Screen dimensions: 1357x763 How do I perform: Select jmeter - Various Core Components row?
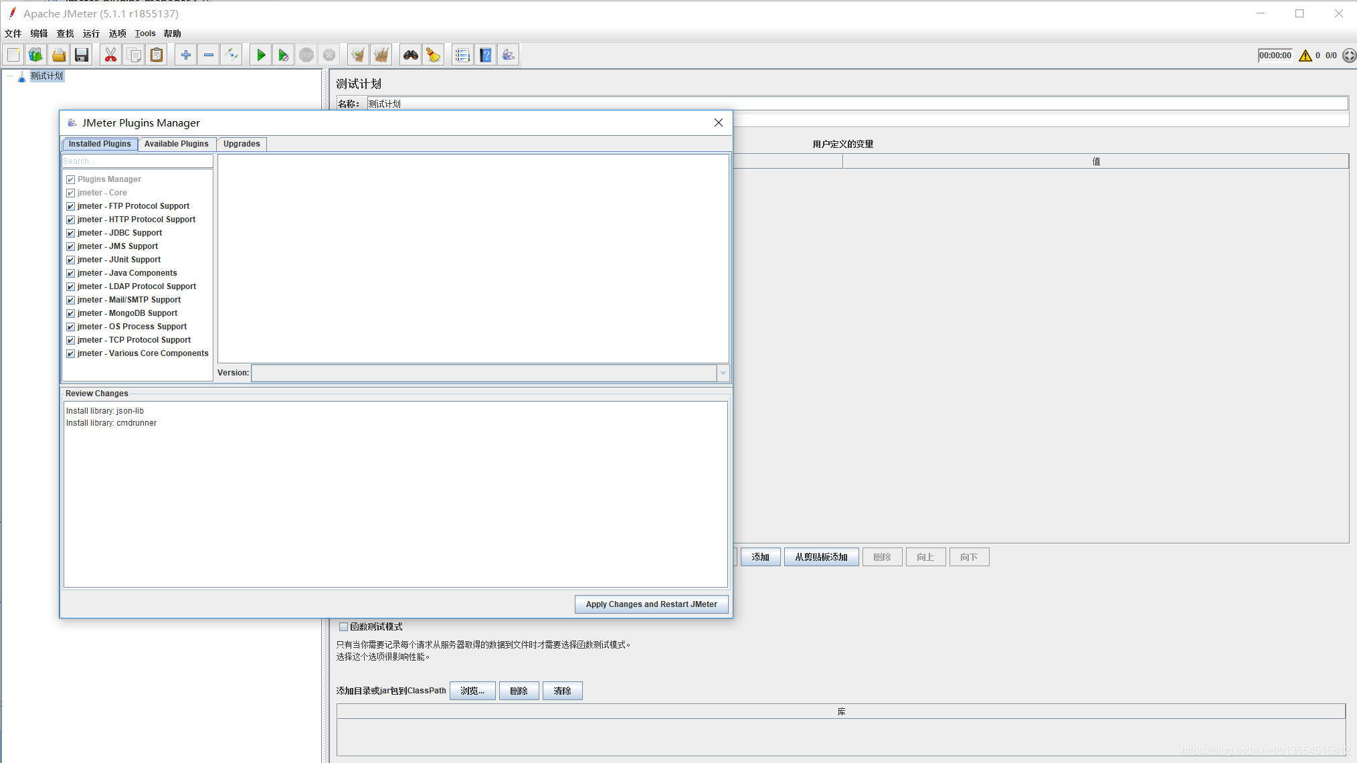pyautogui.click(x=137, y=353)
